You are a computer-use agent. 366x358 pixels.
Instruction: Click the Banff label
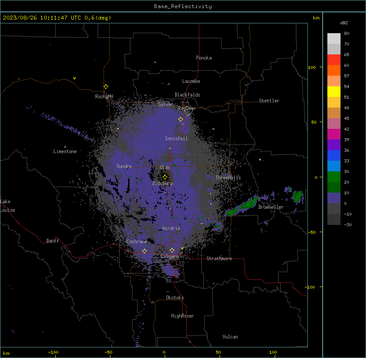(53, 241)
